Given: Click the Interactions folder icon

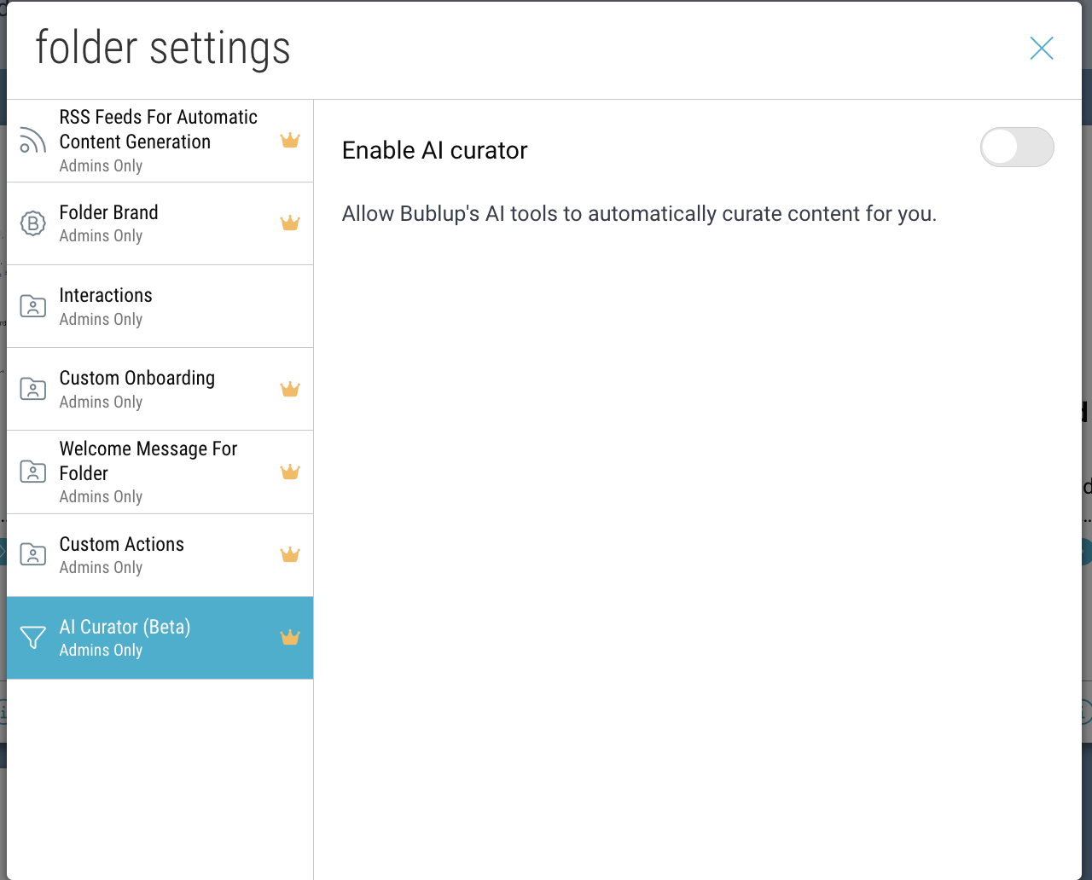Looking at the screenshot, I should [x=32, y=306].
